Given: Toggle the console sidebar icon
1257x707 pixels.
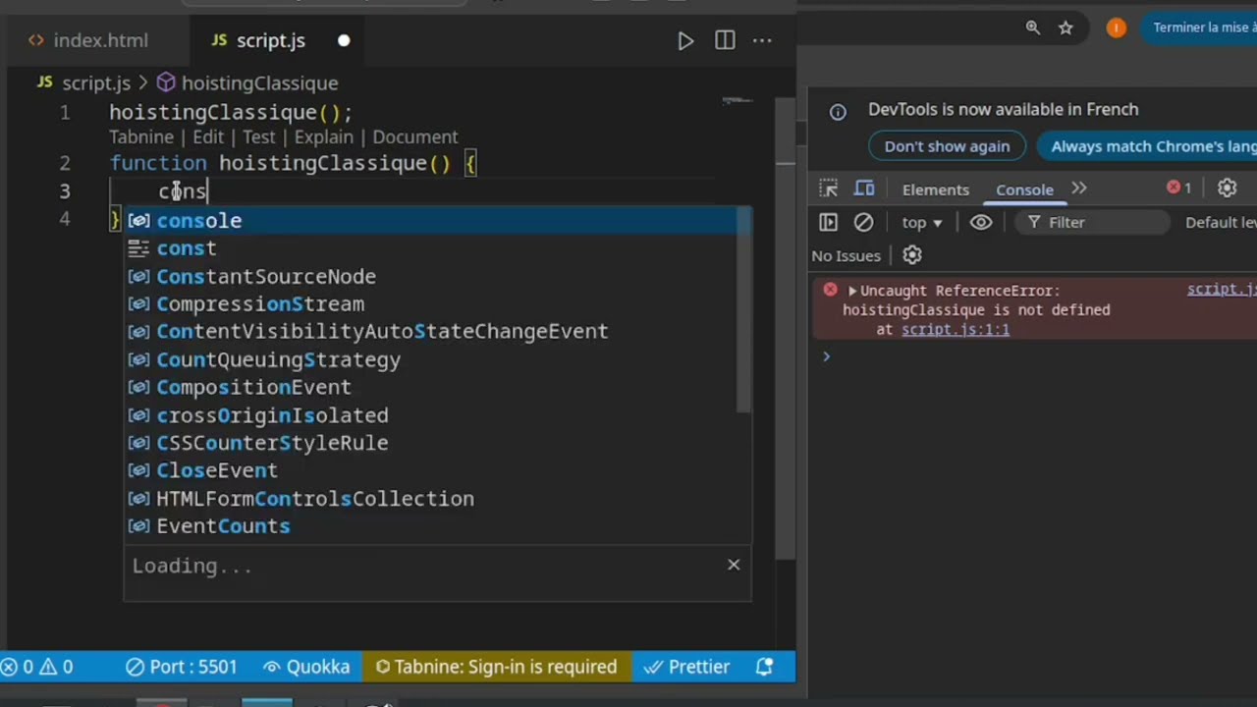Looking at the screenshot, I should (x=829, y=223).
